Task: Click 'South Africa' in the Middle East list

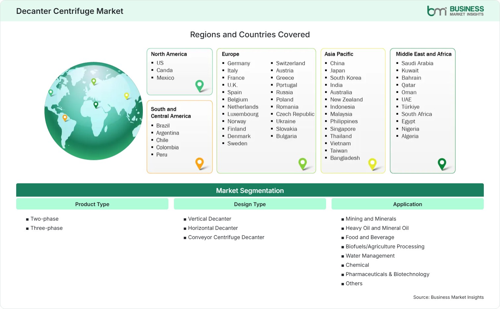Action: pyautogui.click(x=417, y=114)
